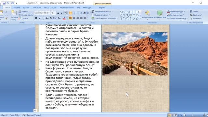
Task: Justify the text
Action: pyautogui.click(x=81, y=18)
